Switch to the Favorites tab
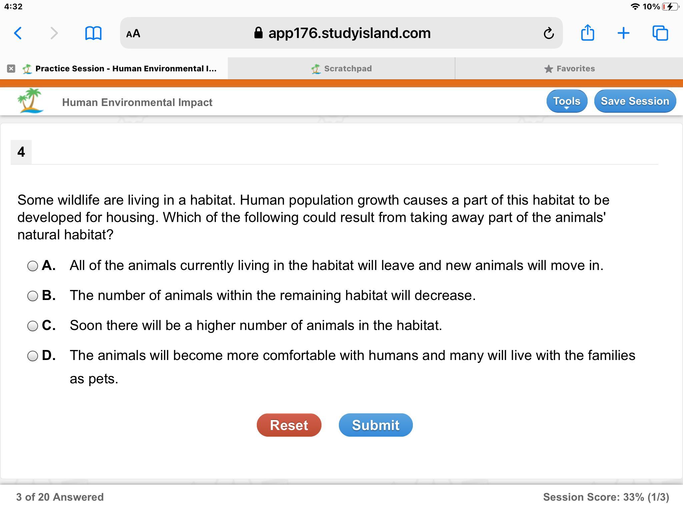This screenshot has height=512, width=683. pos(569,69)
